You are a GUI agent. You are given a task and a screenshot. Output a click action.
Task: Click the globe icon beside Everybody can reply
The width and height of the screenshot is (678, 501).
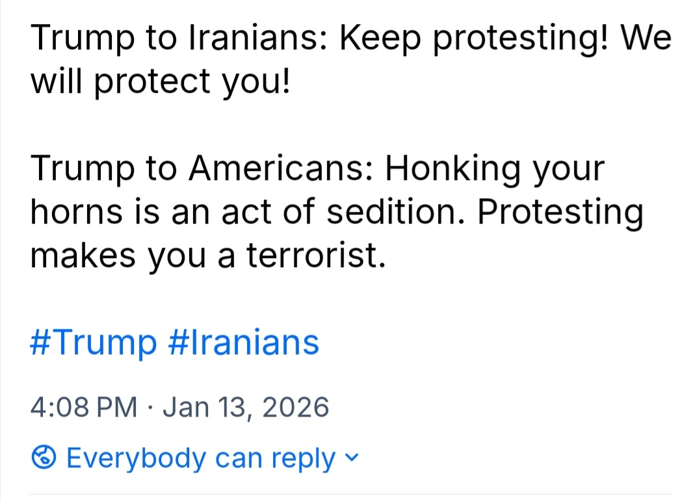44,459
